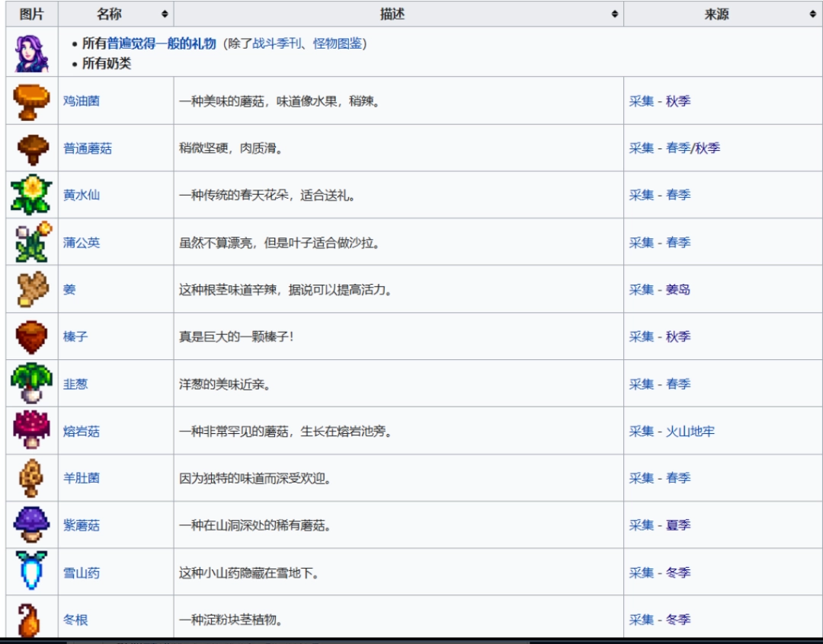Click 秋季 link in 鸡油菌 row
823x644 pixels.
pyautogui.click(x=678, y=100)
